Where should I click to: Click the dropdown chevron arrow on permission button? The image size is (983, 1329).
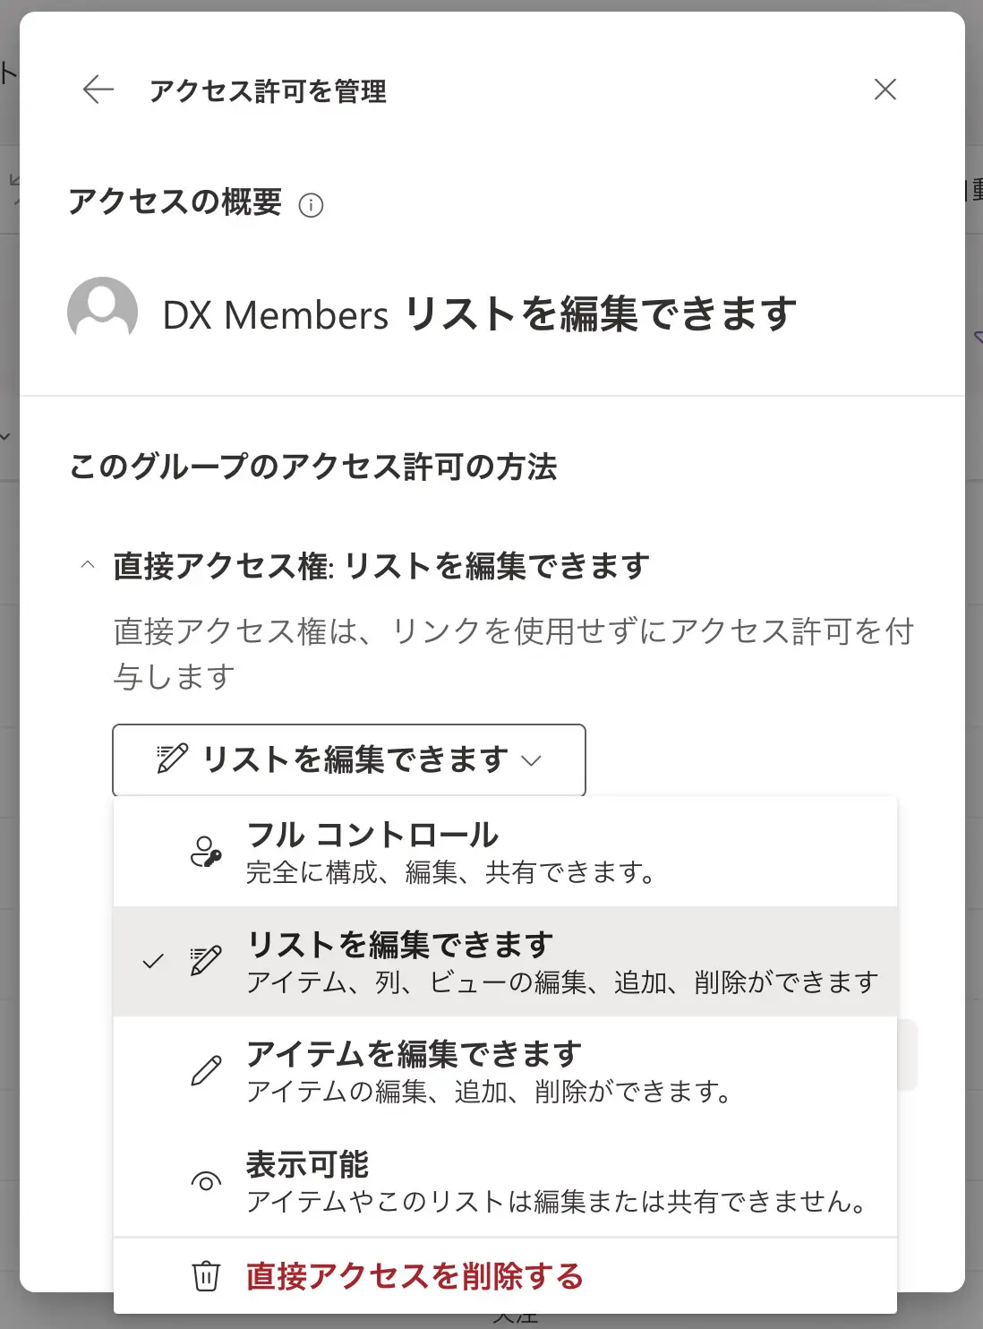pos(532,760)
